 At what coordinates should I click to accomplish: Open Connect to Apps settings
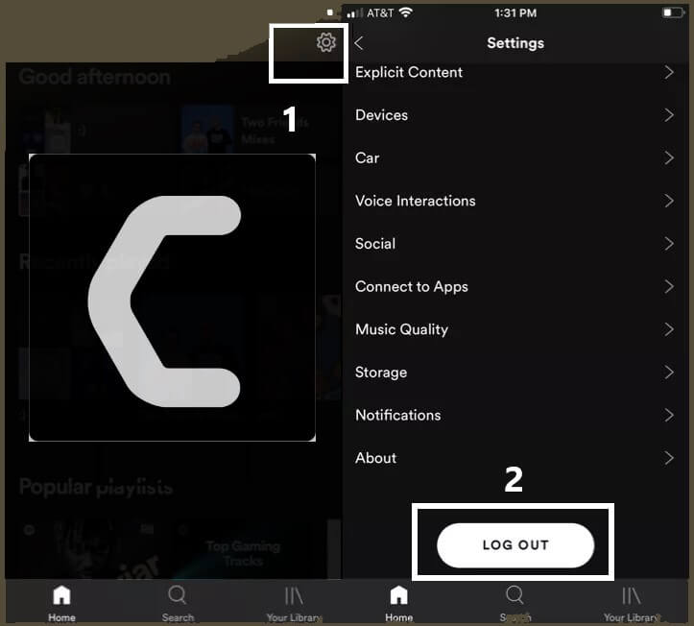pos(412,286)
